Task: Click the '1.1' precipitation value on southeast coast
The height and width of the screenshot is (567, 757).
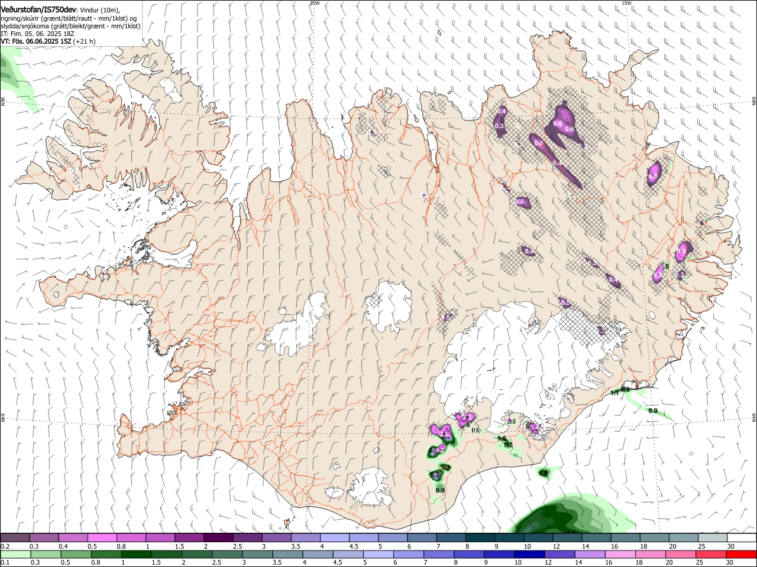Action: (614, 393)
